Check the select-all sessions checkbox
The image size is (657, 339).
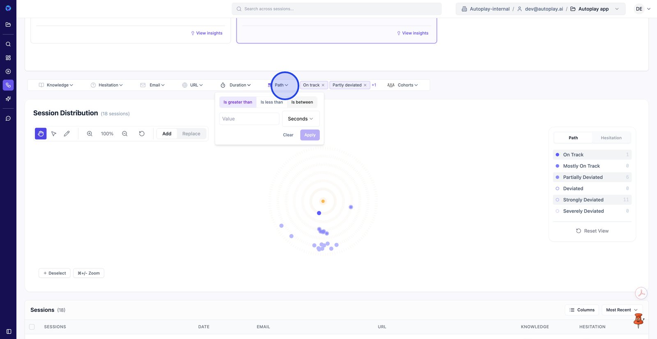[32, 327]
